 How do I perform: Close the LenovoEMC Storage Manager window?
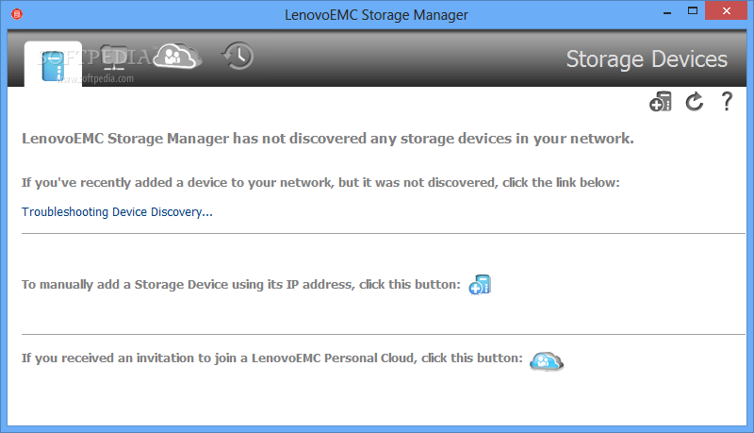(726, 10)
